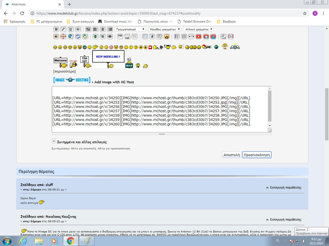Open a new browser tab
Screen dimensions: 329x246
point(69,4)
